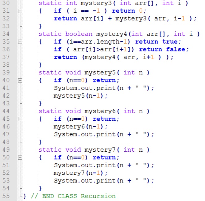Click line number 39 in the gutter

click(x=6, y=73)
